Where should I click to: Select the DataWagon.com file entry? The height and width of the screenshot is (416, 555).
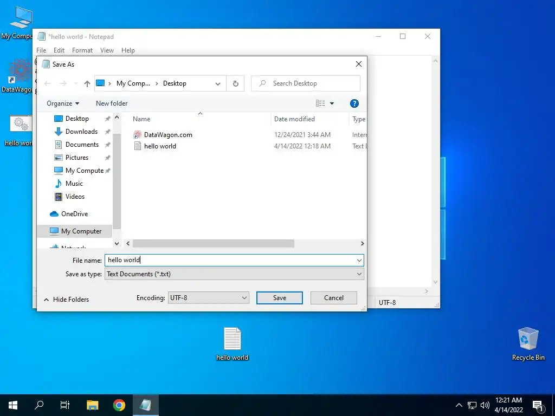point(168,135)
